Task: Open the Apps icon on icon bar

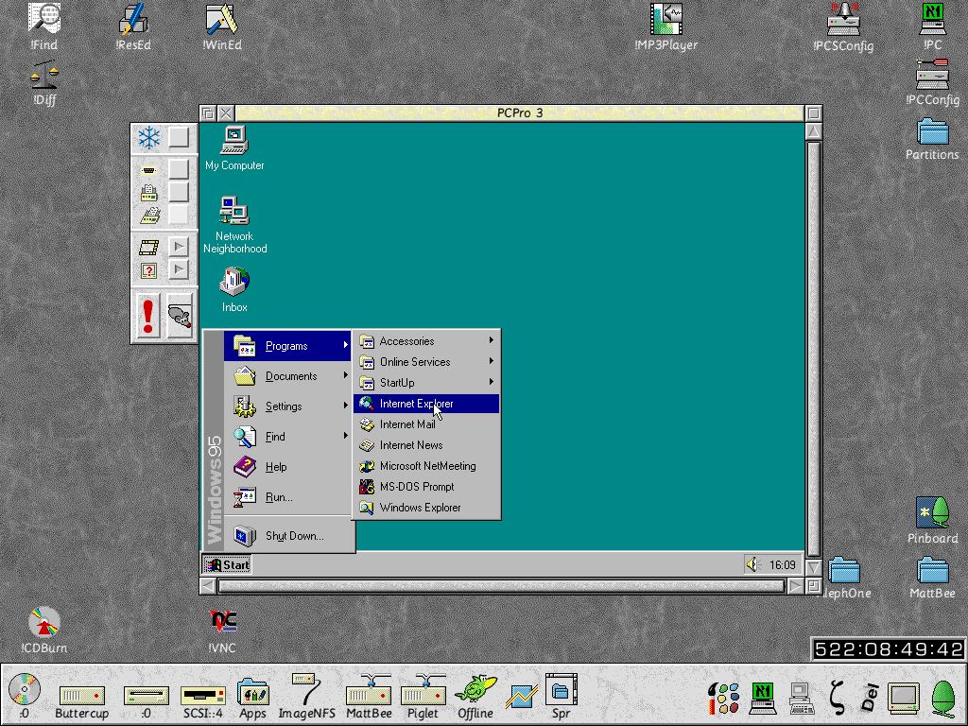Action: (x=252, y=700)
